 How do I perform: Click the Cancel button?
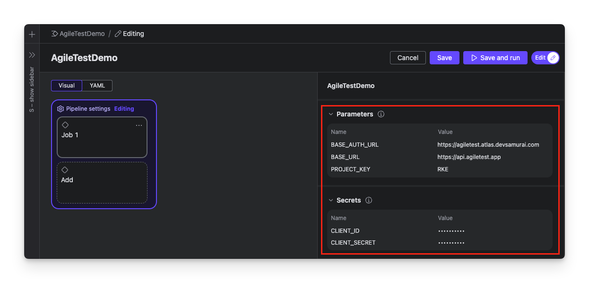point(407,58)
